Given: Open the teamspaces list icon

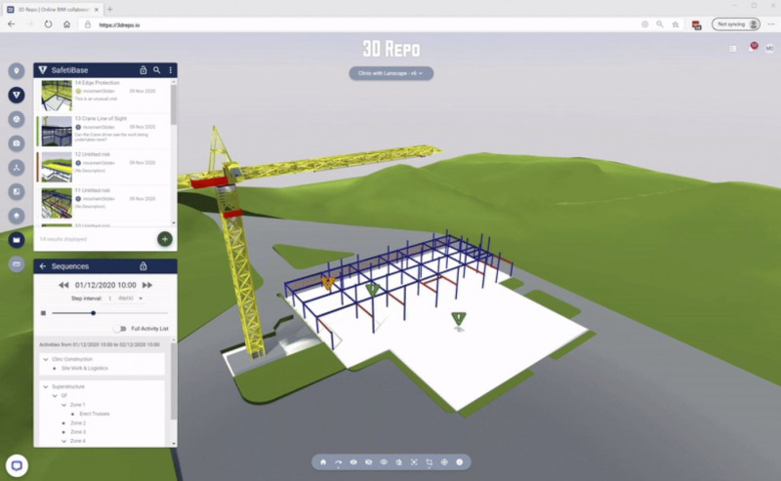Looking at the screenshot, I should click(x=733, y=49).
